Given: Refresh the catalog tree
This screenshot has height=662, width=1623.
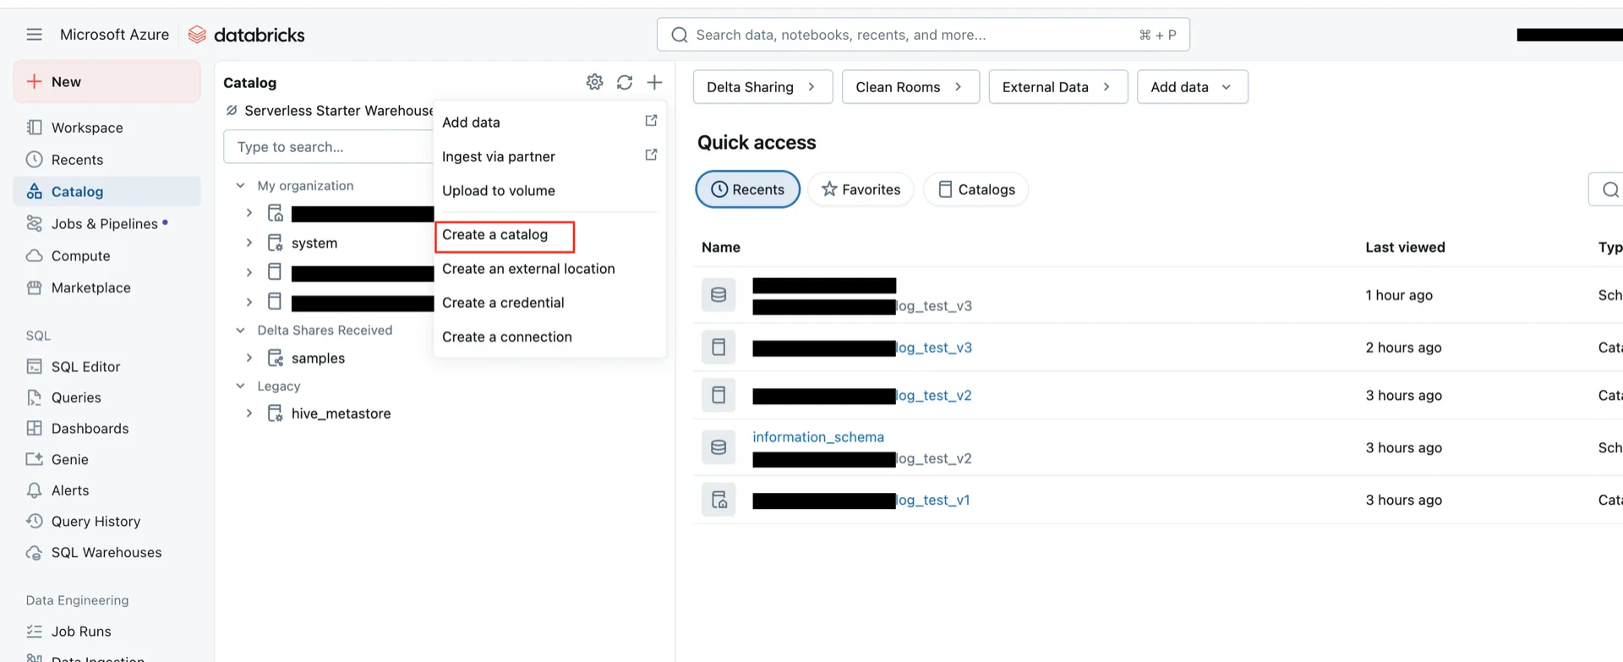Looking at the screenshot, I should [625, 82].
